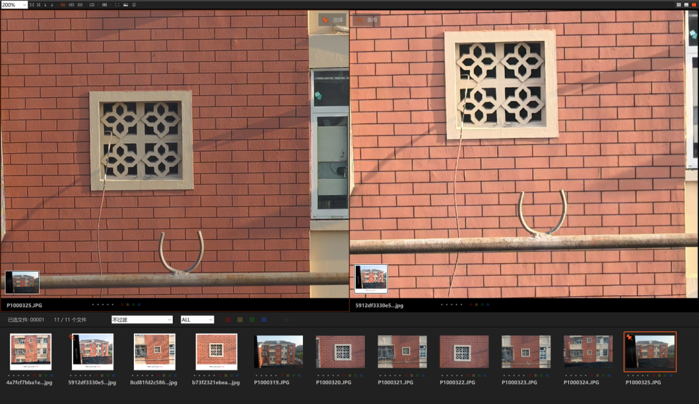Select thumbnail P1000324.JPG
699x404 pixels.
[x=588, y=352]
